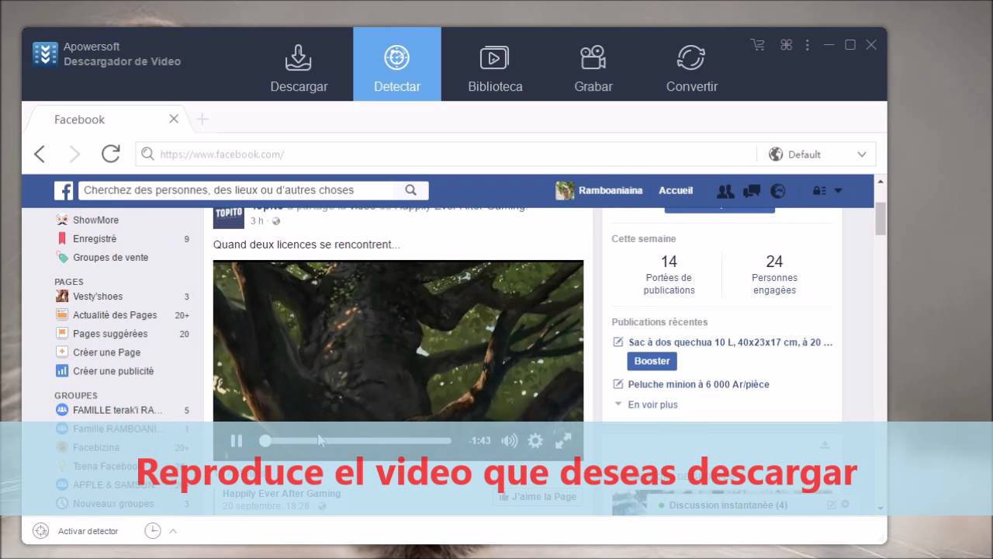993x559 pixels.
Task: Mute the video volume icon
Action: tap(509, 441)
